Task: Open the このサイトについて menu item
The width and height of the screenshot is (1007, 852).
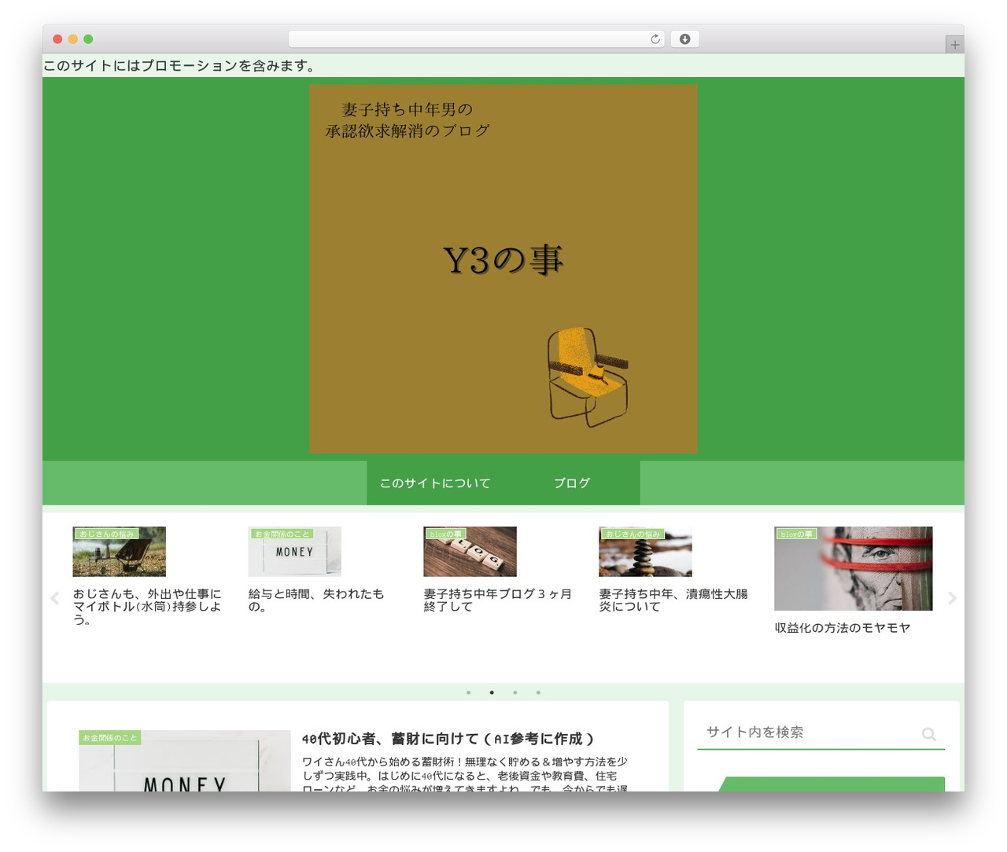Action: [x=435, y=483]
